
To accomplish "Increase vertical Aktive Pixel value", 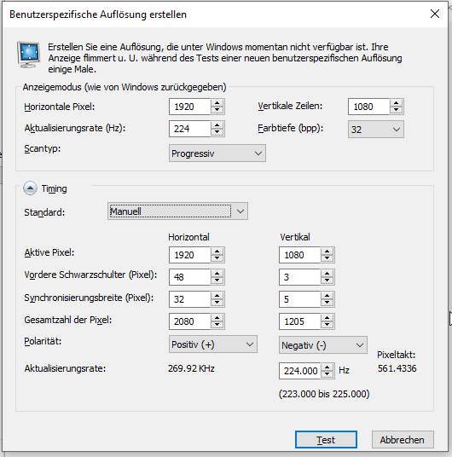I will [x=327, y=251].
